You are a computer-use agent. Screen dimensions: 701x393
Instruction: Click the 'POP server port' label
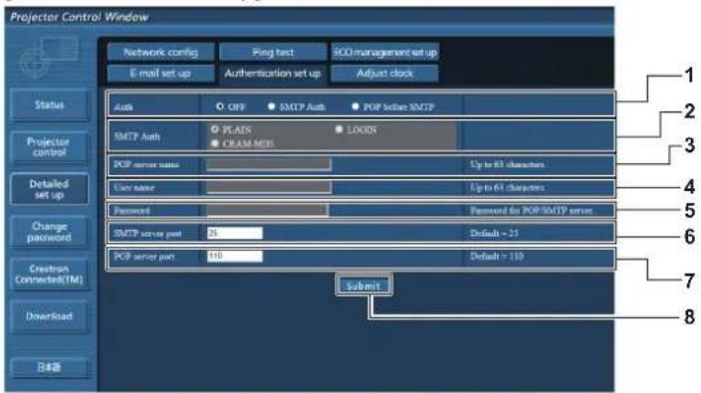coord(144,257)
